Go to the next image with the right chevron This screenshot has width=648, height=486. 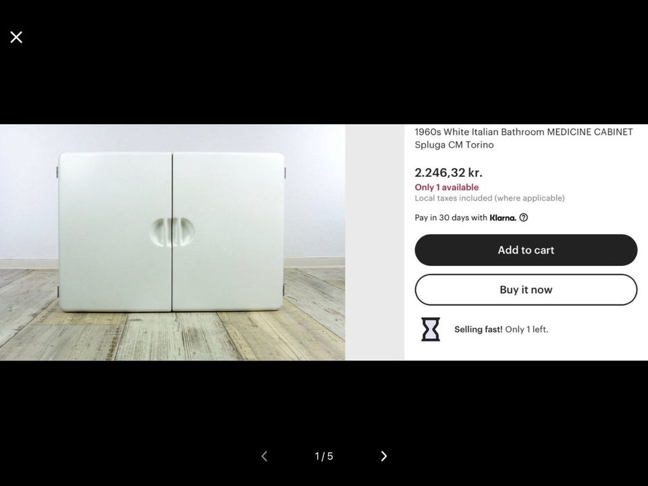pos(384,456)
